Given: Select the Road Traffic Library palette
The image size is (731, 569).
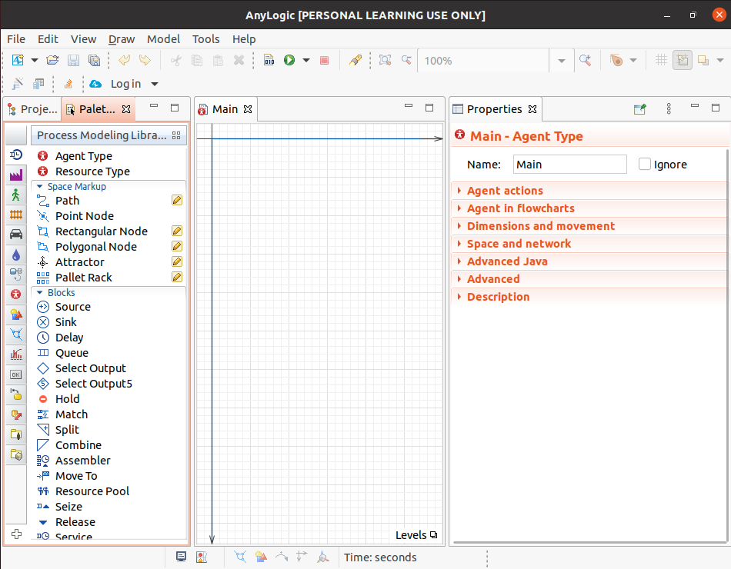Looking at the screenshot, I should coord(15,235).
